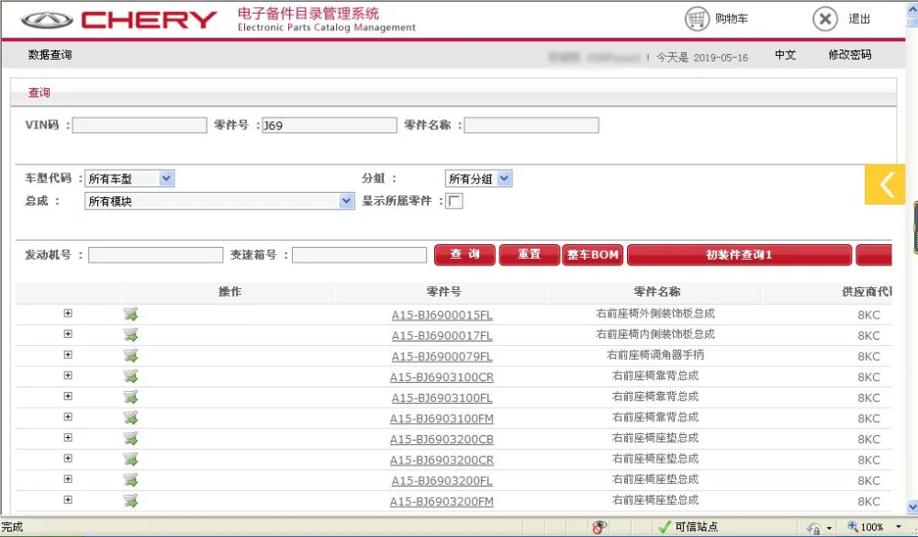The height and width of the screenshot is (537, 918).
Task: Expand row A15-BJ6900015FL
Action: pyautogui.click(x=68, y=313)
